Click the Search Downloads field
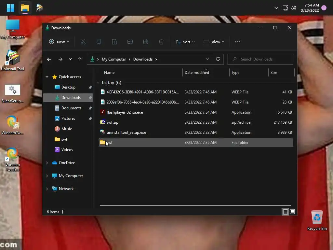The width and height of the screenshot is (333, 250). tap(260, 59)
